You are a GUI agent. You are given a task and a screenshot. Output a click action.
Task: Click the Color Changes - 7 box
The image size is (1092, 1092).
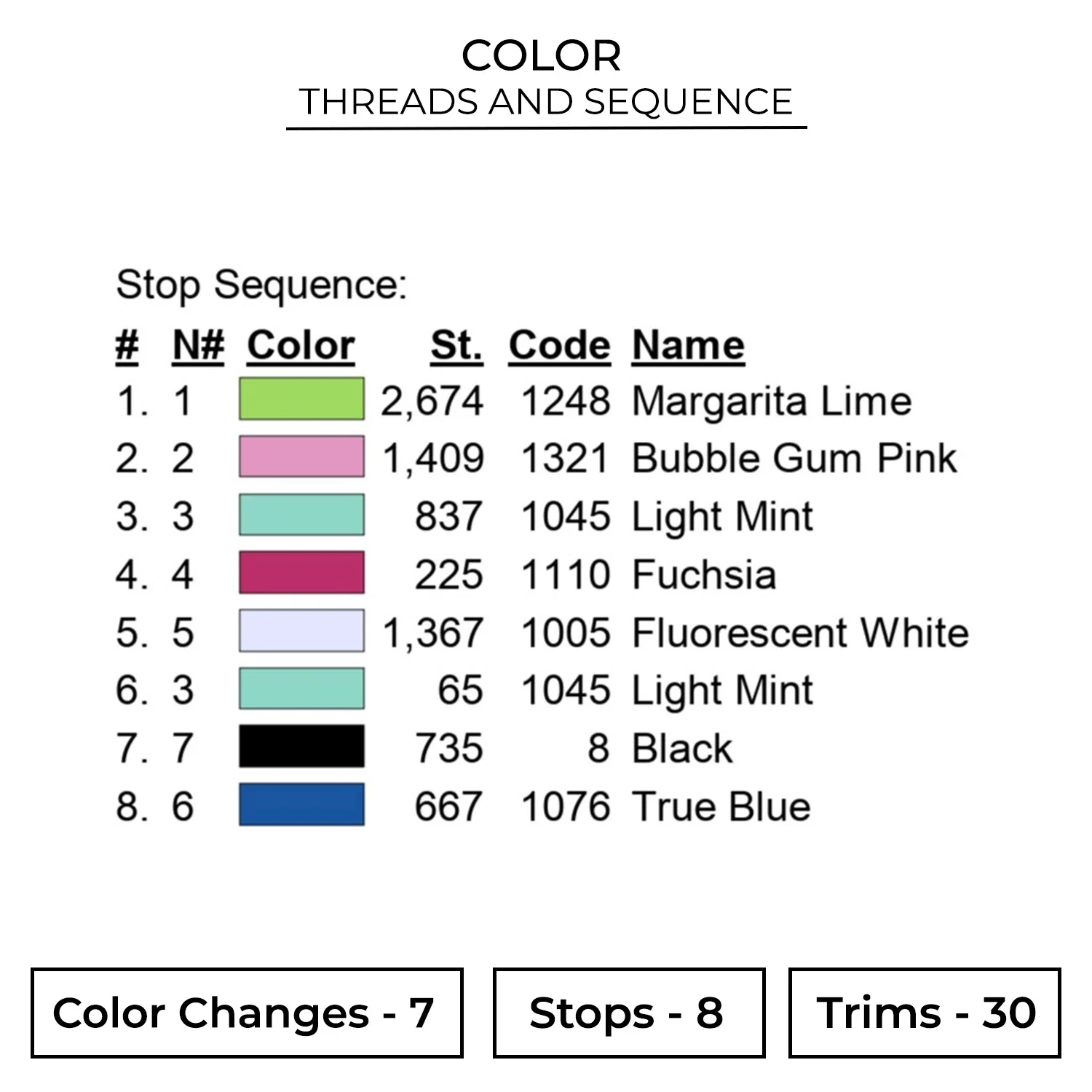tap(247, 1013)
